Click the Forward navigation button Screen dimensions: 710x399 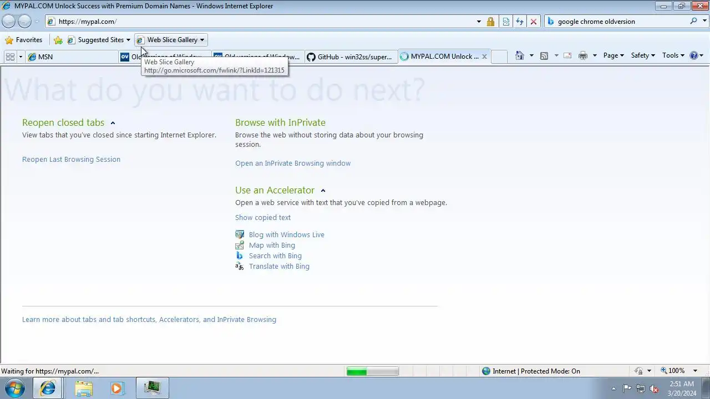(24, 22)
